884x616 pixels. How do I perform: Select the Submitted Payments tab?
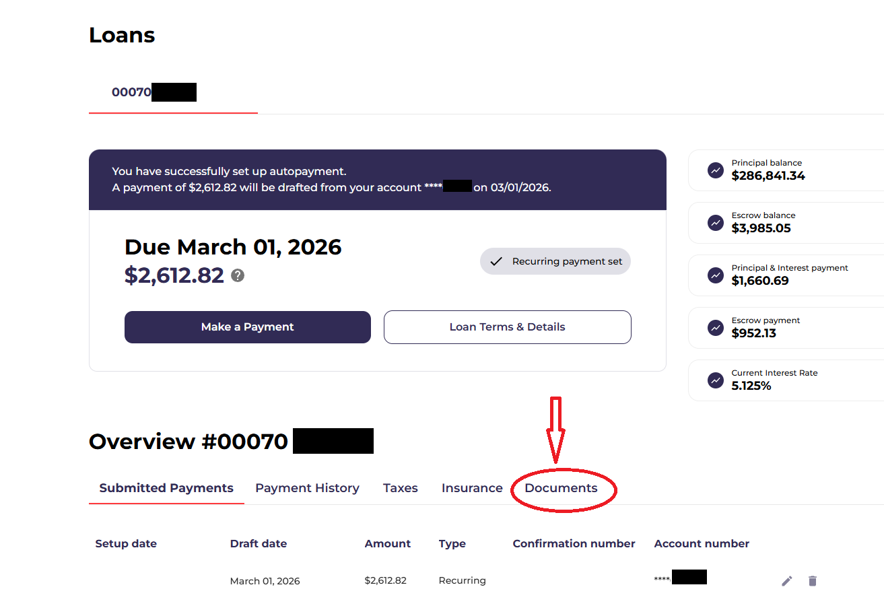point(166,488)
